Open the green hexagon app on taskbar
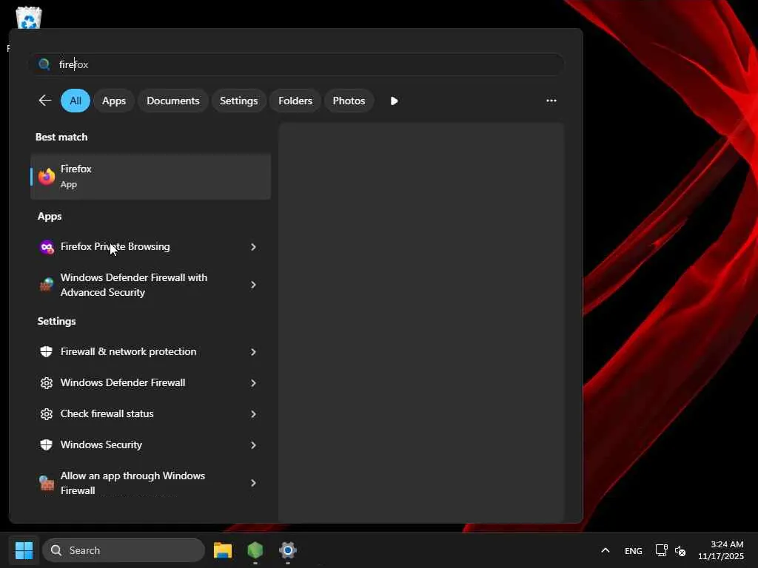Screen dimensions: 758x568 (255, 550)
